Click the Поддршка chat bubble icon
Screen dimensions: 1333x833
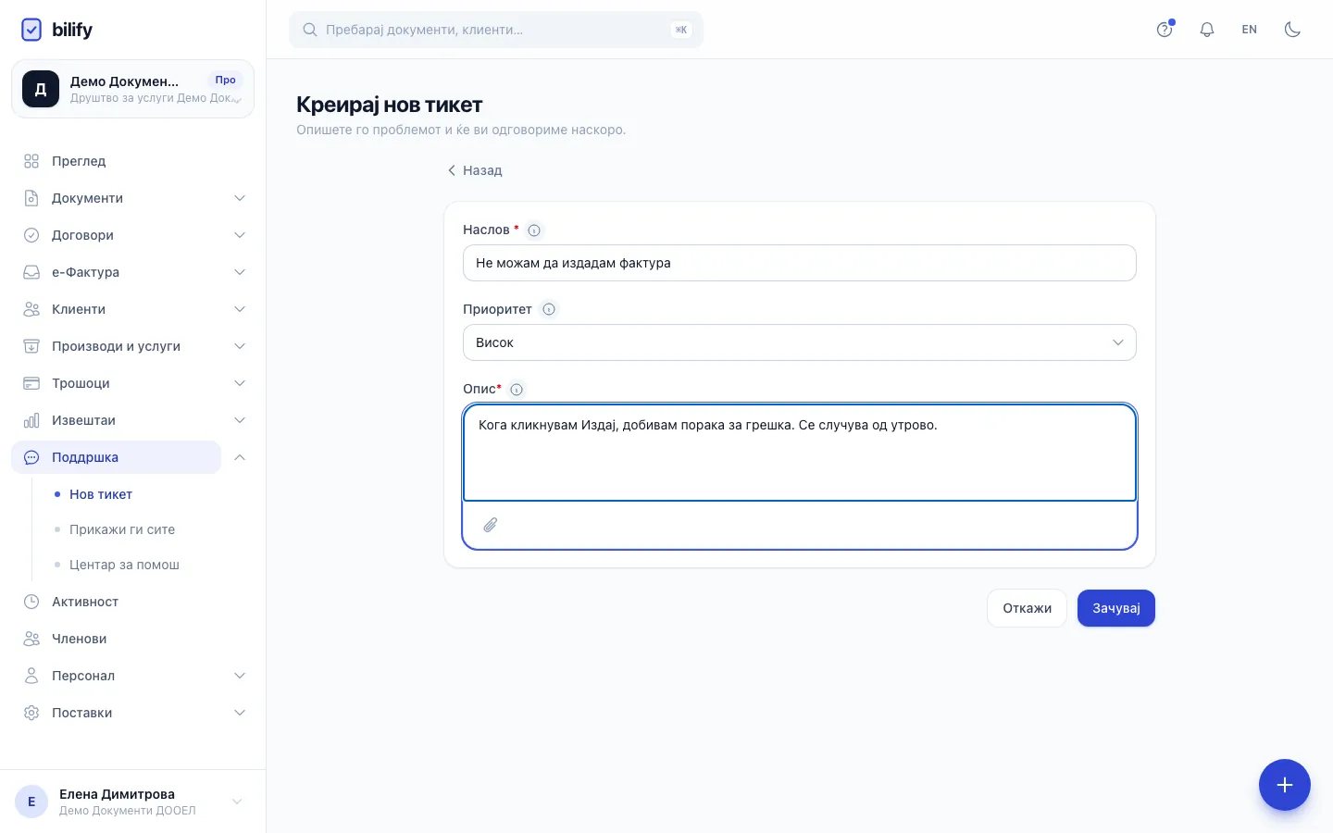pyautogui.click(x=31, y=457)
